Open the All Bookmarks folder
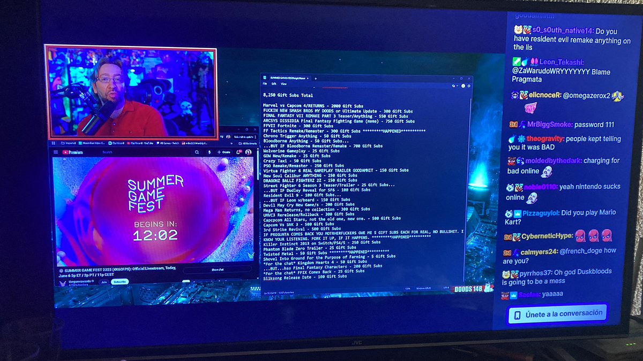 point(248,143)
